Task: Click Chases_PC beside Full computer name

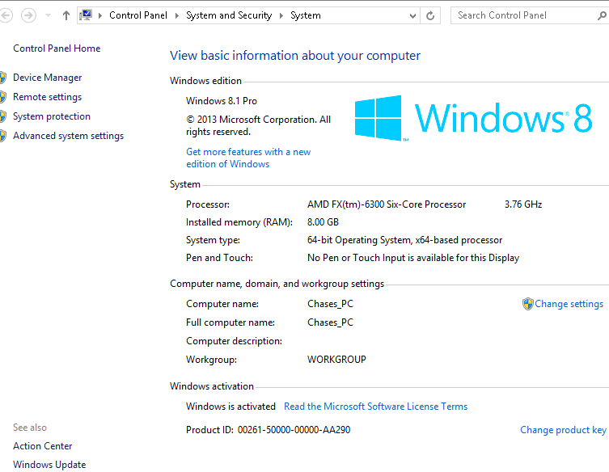Action: pos(331,322)
